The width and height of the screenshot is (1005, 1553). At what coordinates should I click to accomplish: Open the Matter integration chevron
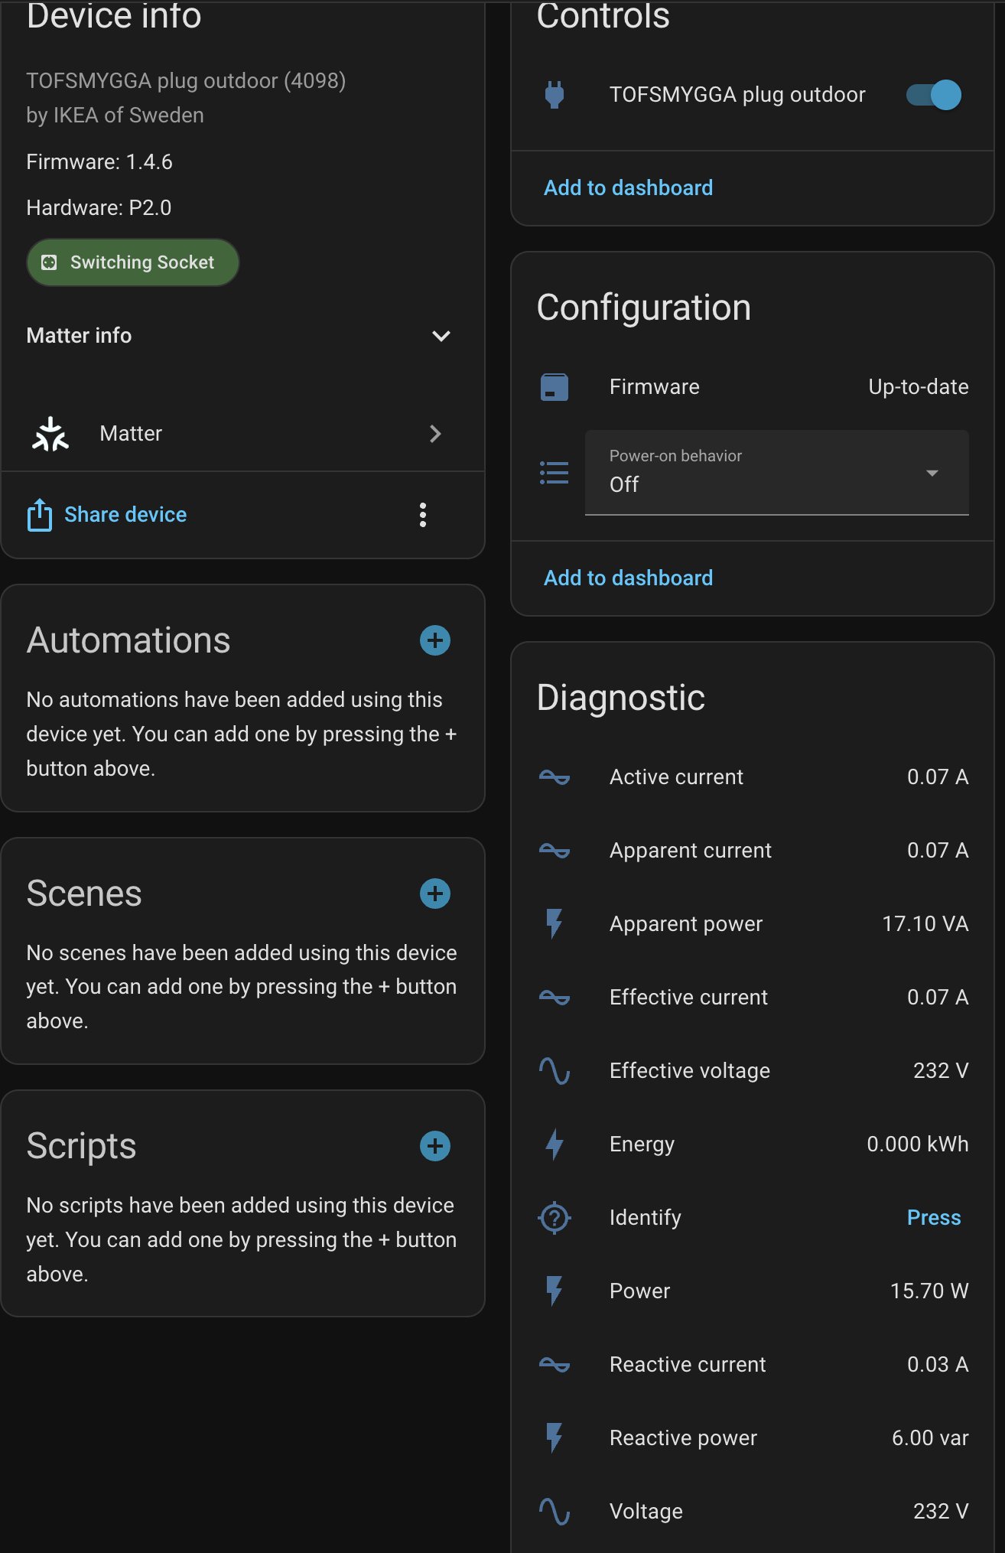point(435,434)
